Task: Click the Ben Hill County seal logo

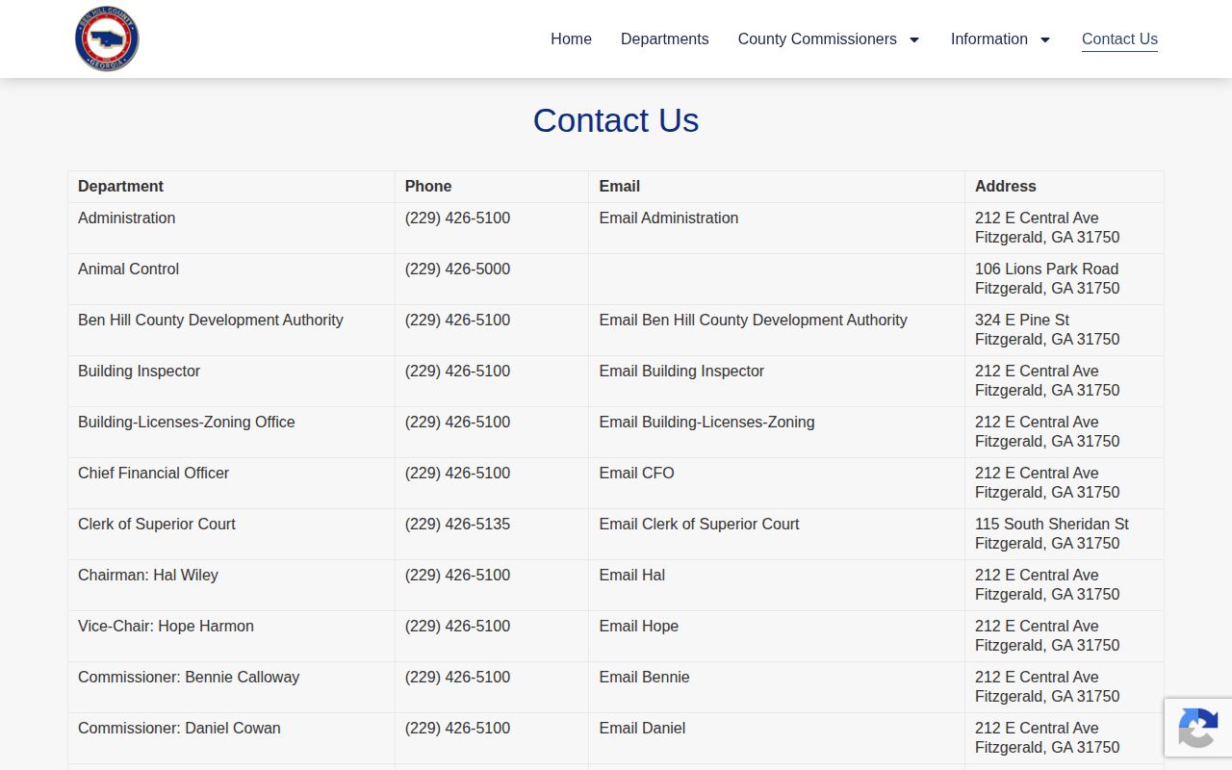Action: point(107,38)
